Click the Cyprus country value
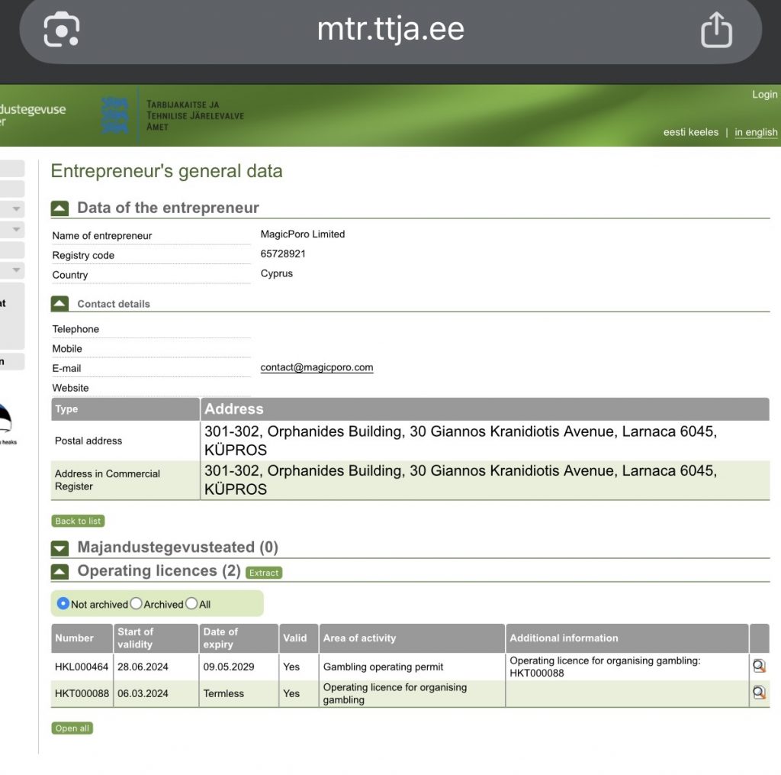This screenshot has width=781, height=775. [x=276, y=273]
